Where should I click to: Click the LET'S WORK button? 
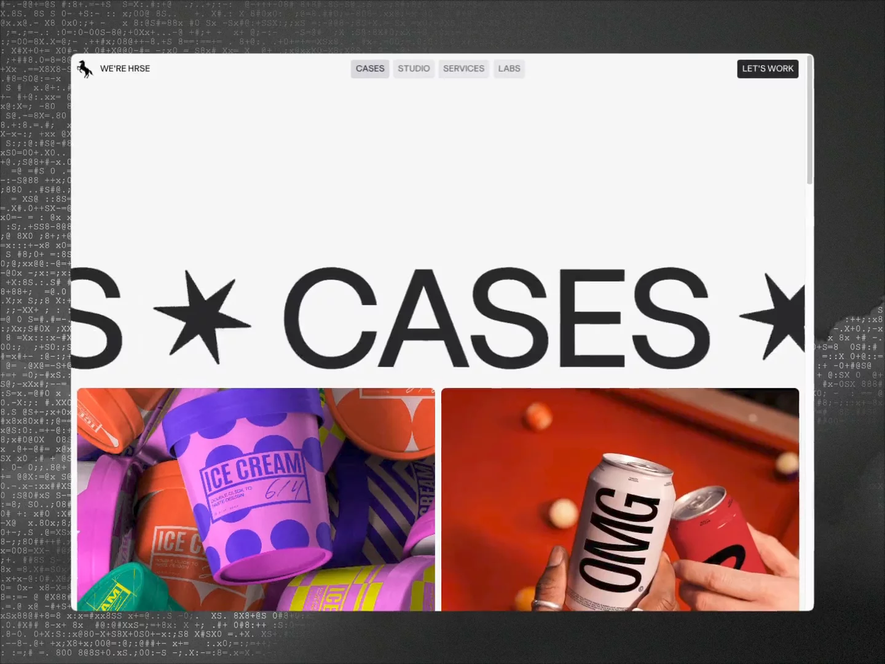[768, 69]
